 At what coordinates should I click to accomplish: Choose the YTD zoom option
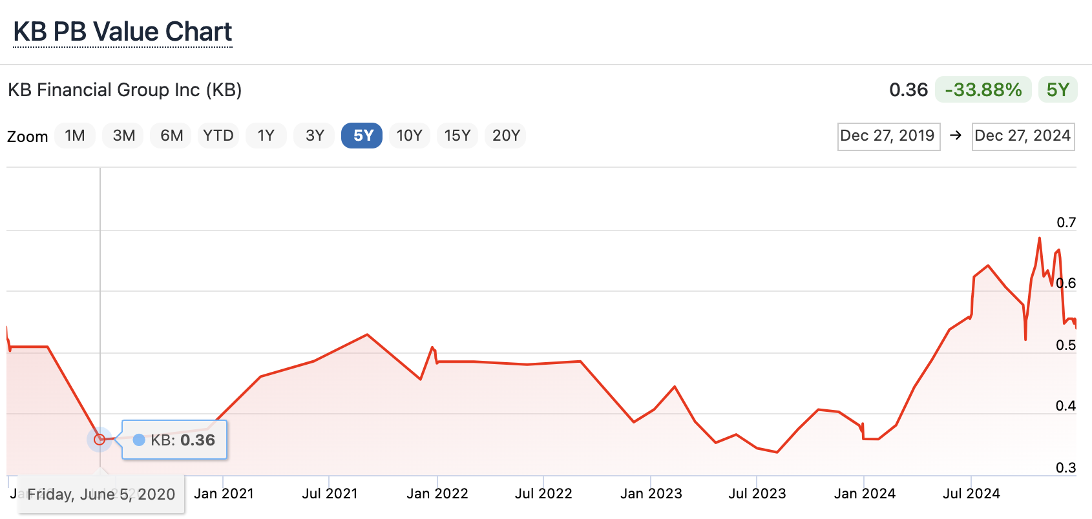click(218, 136)
